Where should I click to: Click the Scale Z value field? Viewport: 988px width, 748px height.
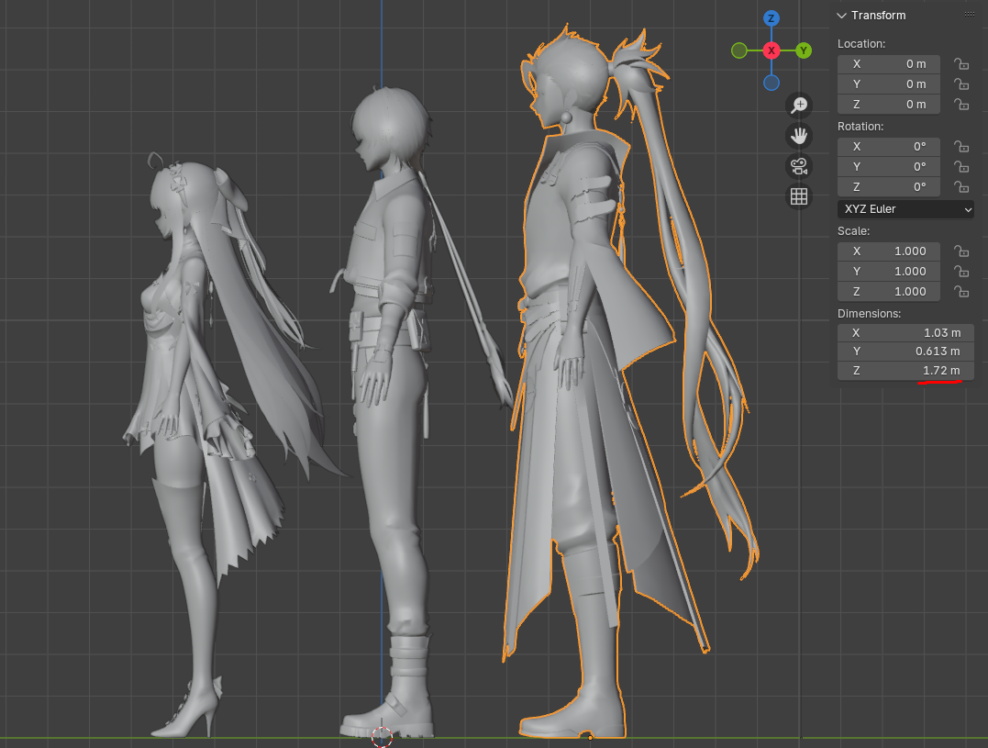888,292
